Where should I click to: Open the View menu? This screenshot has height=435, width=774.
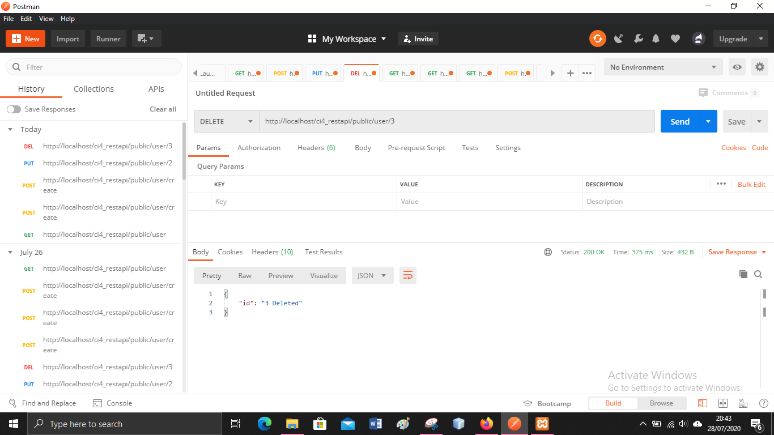pos(46,19)
